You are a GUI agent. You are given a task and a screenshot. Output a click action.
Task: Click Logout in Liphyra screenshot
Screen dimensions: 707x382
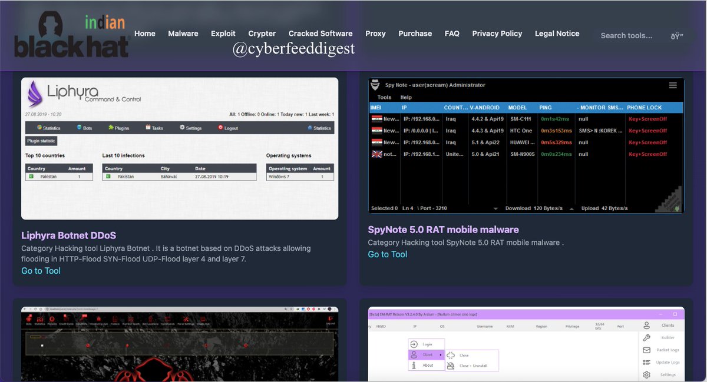[x=227, y=128]
